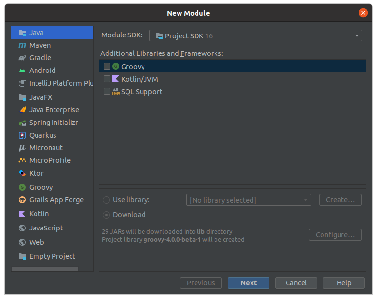This screenshot has width=377, height=299.
Task: Click the Cancel button
Action: click(x=296, y=283)
